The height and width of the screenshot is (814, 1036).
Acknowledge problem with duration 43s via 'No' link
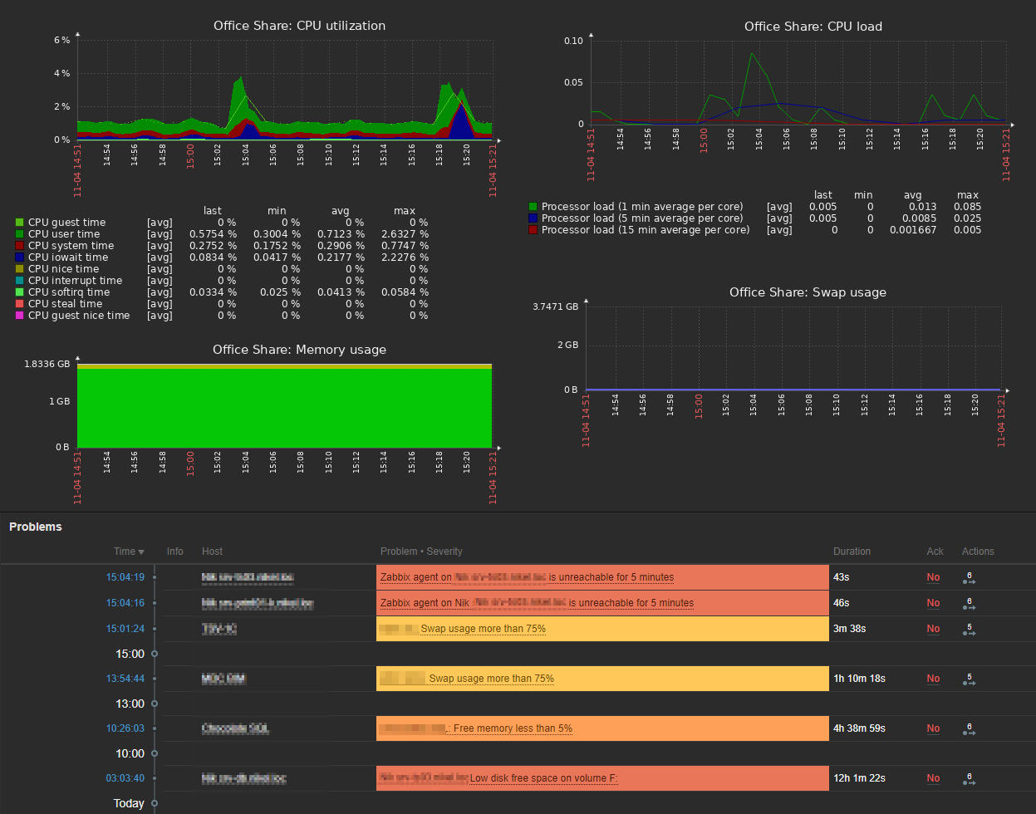(933, 577)
